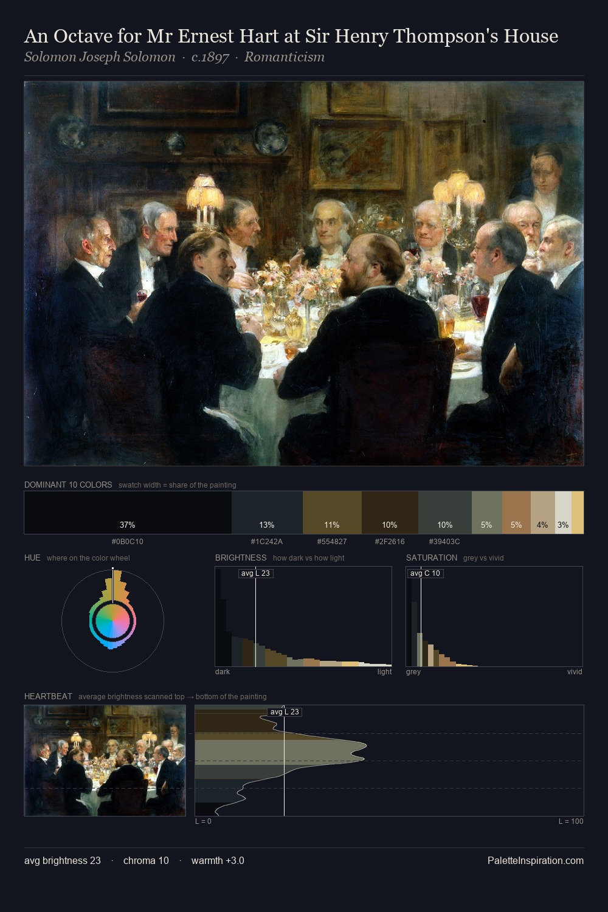Image resolution: width=608 pixels, height=912 pixels.
Task: Click the hex code #554827 label
Action: 332,541
